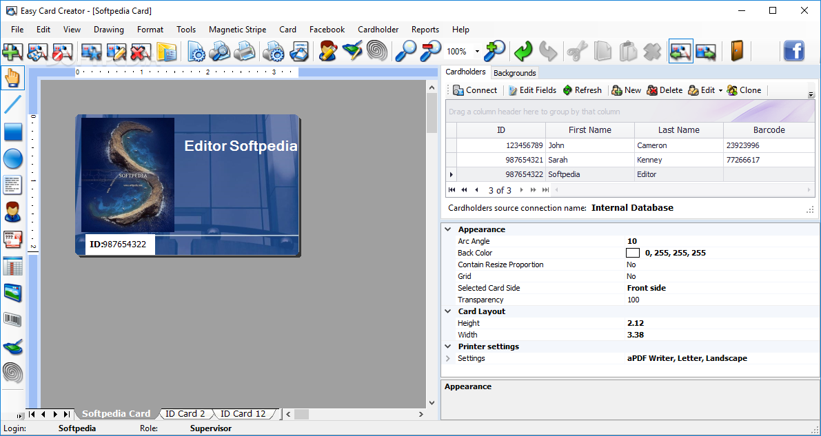
Task: Click the Softpedia photo on card
Action: pos(128,175)
